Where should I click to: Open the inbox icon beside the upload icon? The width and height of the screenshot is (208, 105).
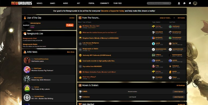184,3
